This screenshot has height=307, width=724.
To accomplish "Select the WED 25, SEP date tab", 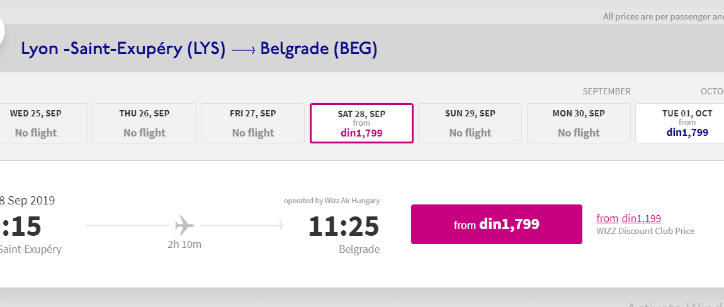I will coord(42,123).
